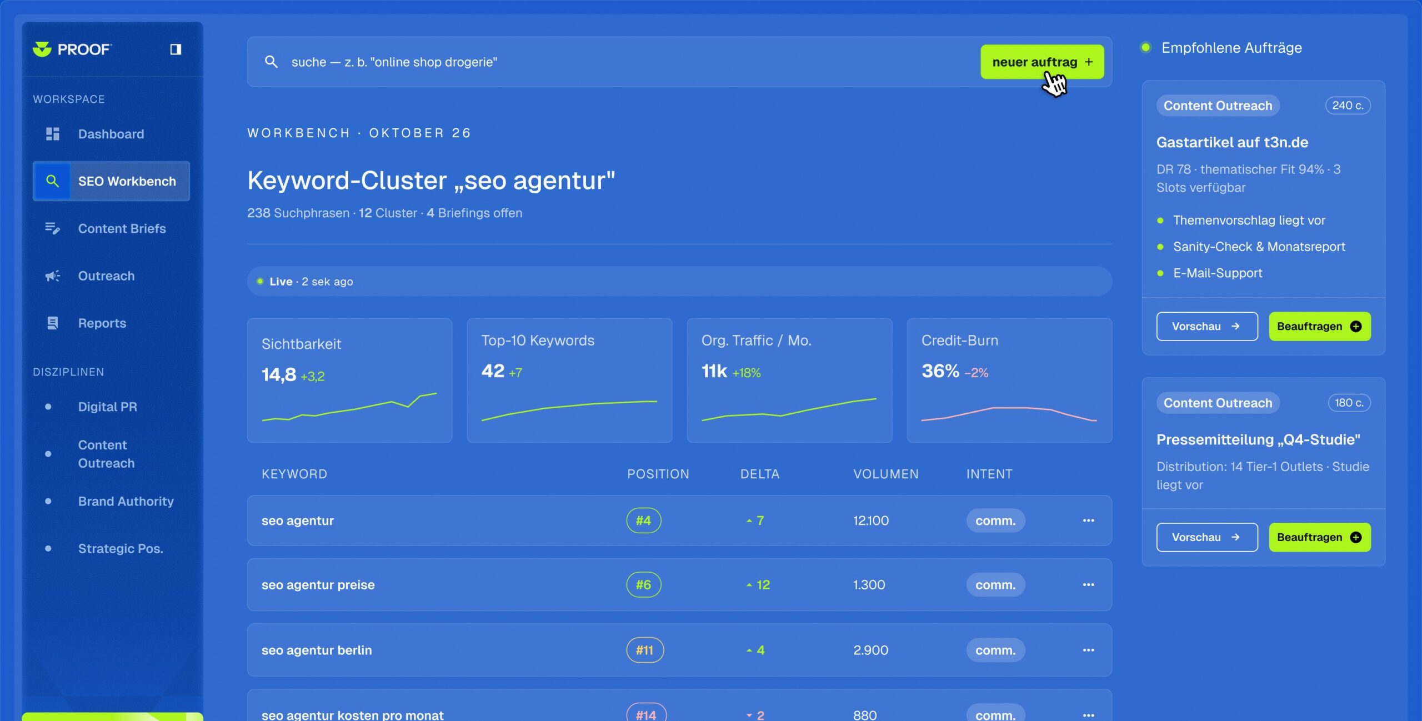
Task: Open Brand Authority discipline
Action: (111, 501)
